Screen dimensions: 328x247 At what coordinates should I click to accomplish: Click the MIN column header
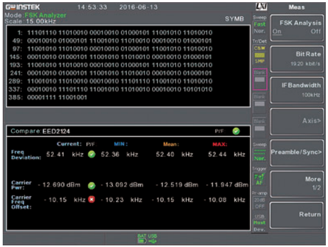pos(121,144)
